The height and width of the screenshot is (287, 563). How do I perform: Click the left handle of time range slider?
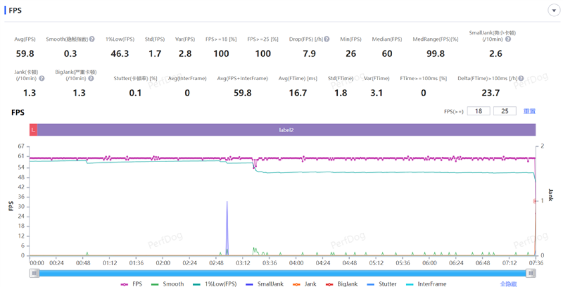point(34,273)
